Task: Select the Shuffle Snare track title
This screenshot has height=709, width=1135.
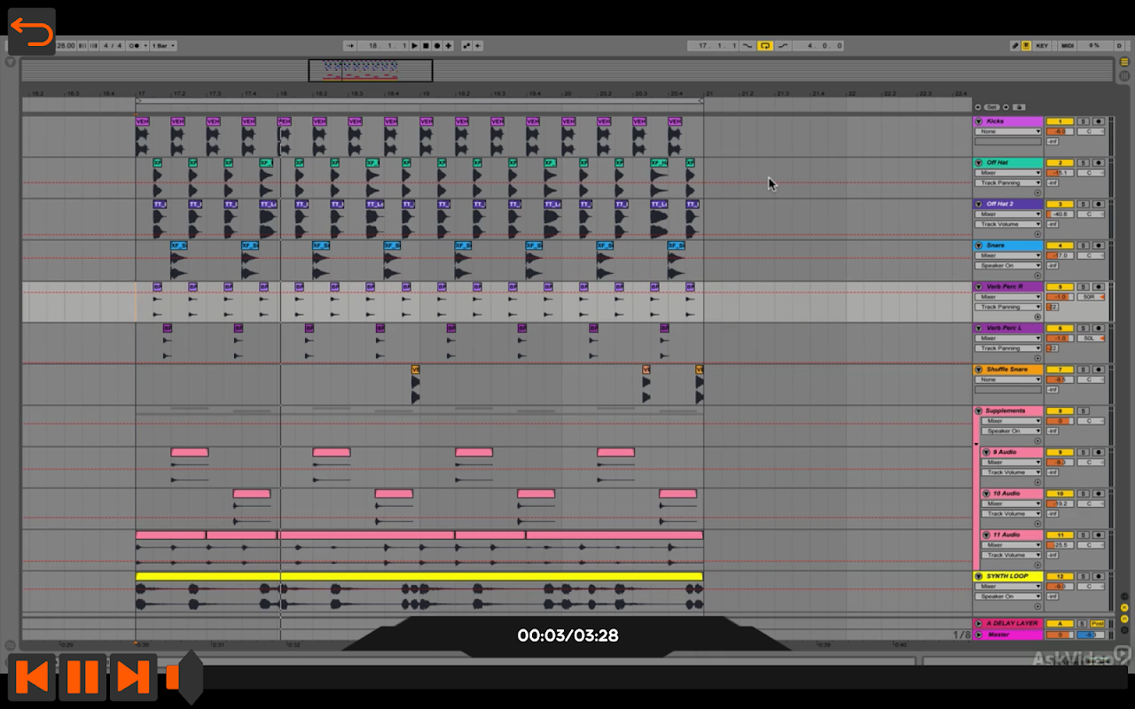Action: pyautogui.click(x=1008, y=370)
